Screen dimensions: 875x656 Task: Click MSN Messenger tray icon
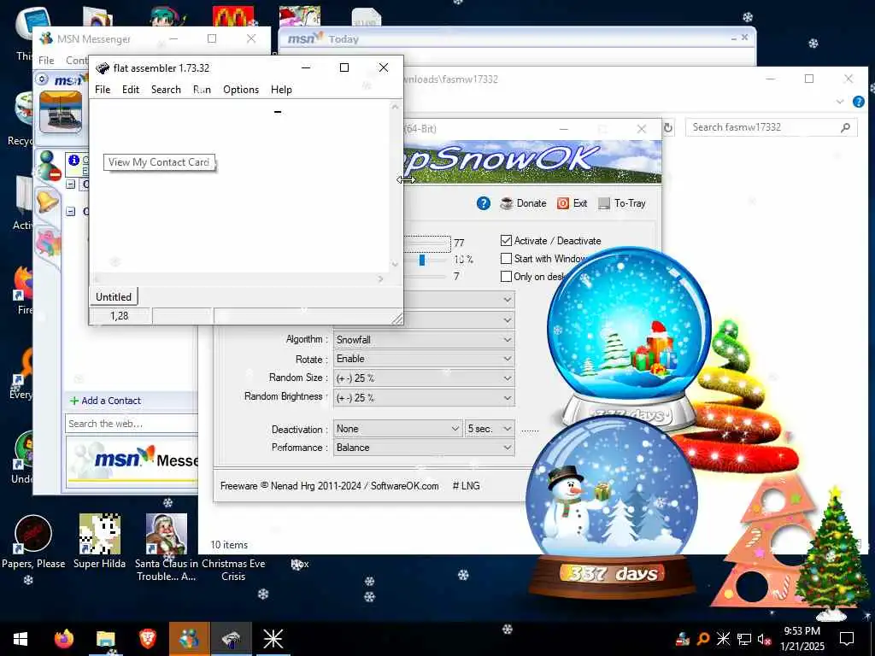click(682, 639)
